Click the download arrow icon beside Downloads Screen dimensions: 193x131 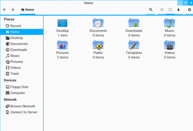tap(7, 50)
